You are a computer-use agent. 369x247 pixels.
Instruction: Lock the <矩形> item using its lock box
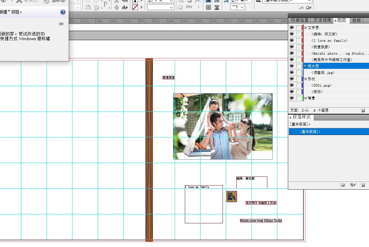(298, 92)
